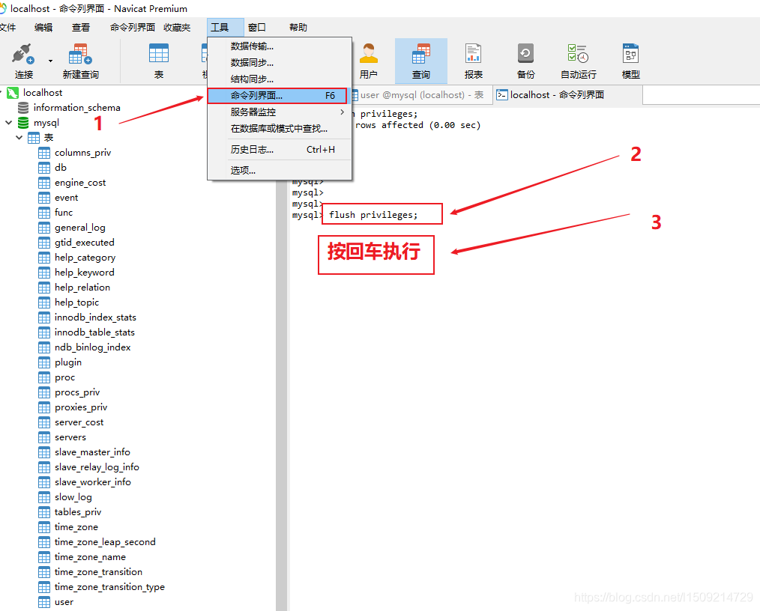
Task: Click the innodb_table_stats table icon
Action: click(44, 332)
